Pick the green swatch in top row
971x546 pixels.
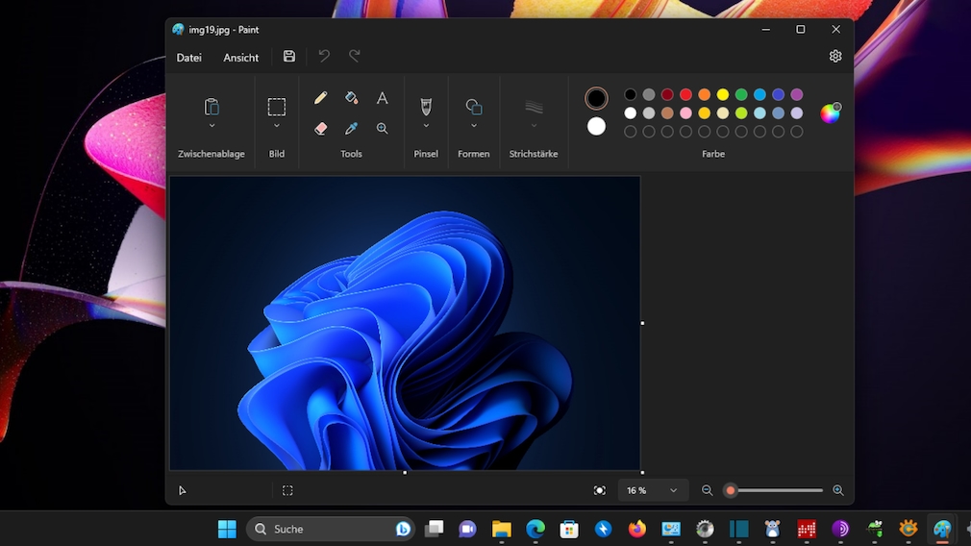[x=741, y=95]
